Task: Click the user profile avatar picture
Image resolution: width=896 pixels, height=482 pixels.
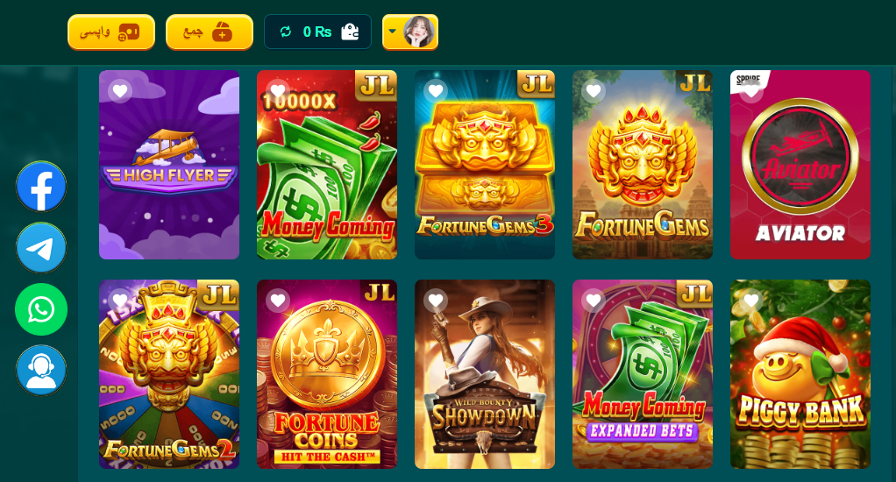Action: (418, 32)
